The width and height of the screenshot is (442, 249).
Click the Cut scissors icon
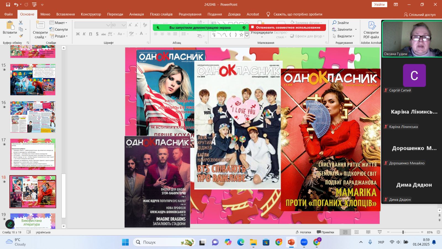click(21, 23)
